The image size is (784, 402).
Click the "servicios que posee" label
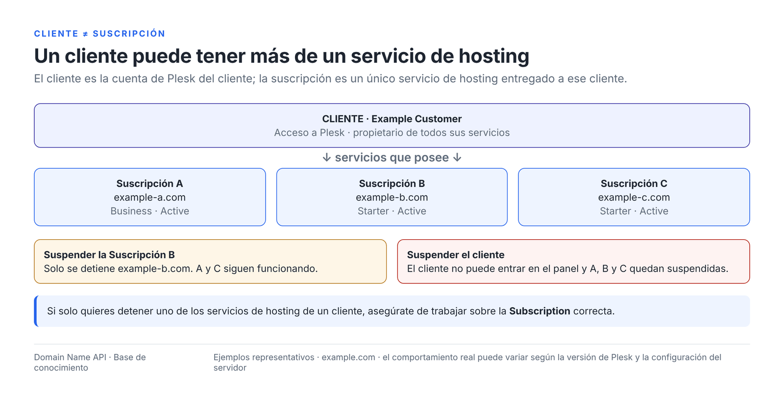[x=392, y=157]
